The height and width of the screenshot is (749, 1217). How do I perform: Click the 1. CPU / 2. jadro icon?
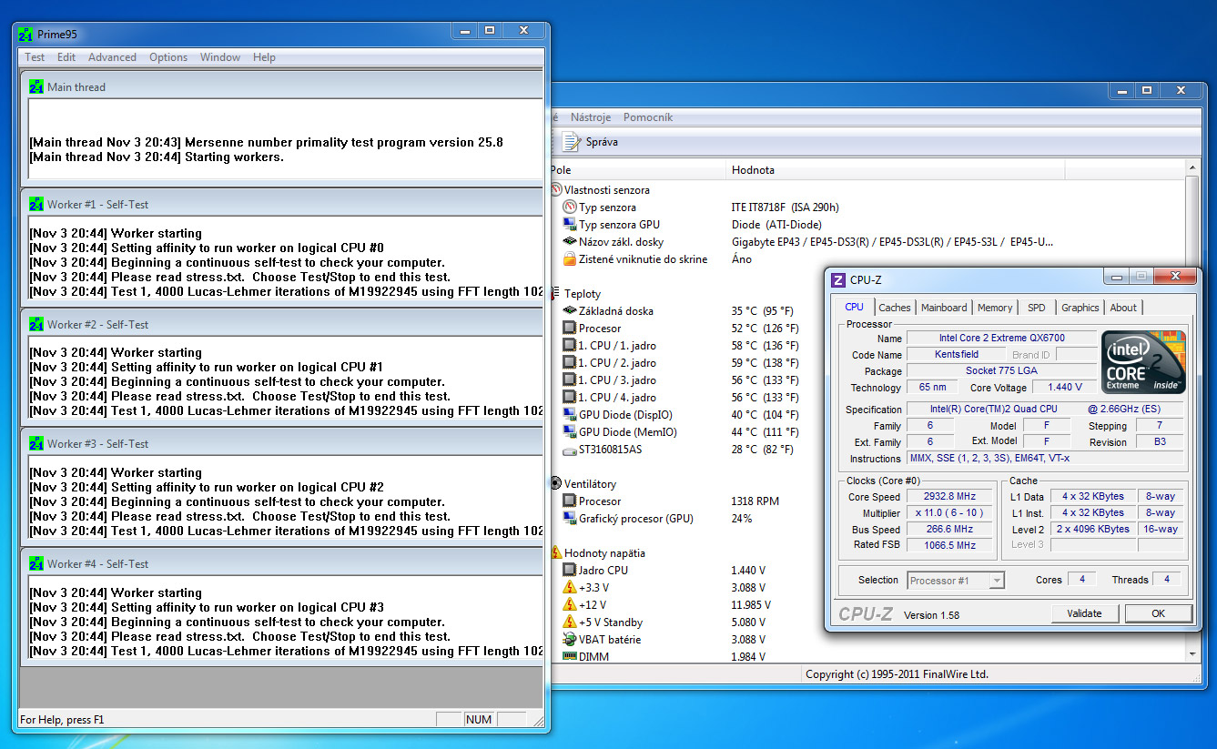click(x=570, y=363)
